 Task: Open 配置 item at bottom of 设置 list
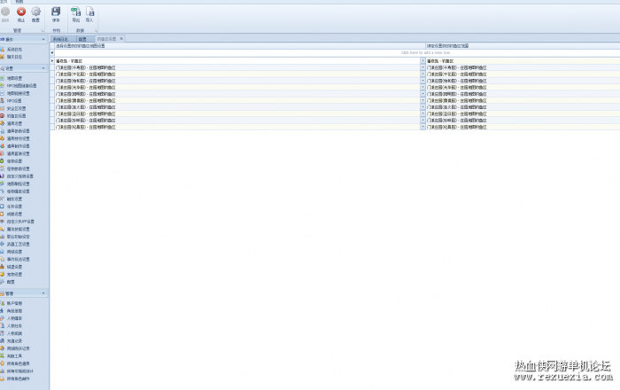click(x=11, y=282)
